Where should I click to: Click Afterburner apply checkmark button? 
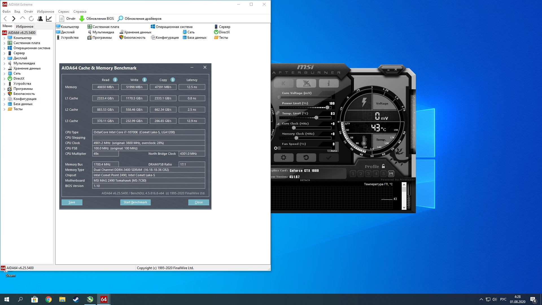click(x=329, y=158)
